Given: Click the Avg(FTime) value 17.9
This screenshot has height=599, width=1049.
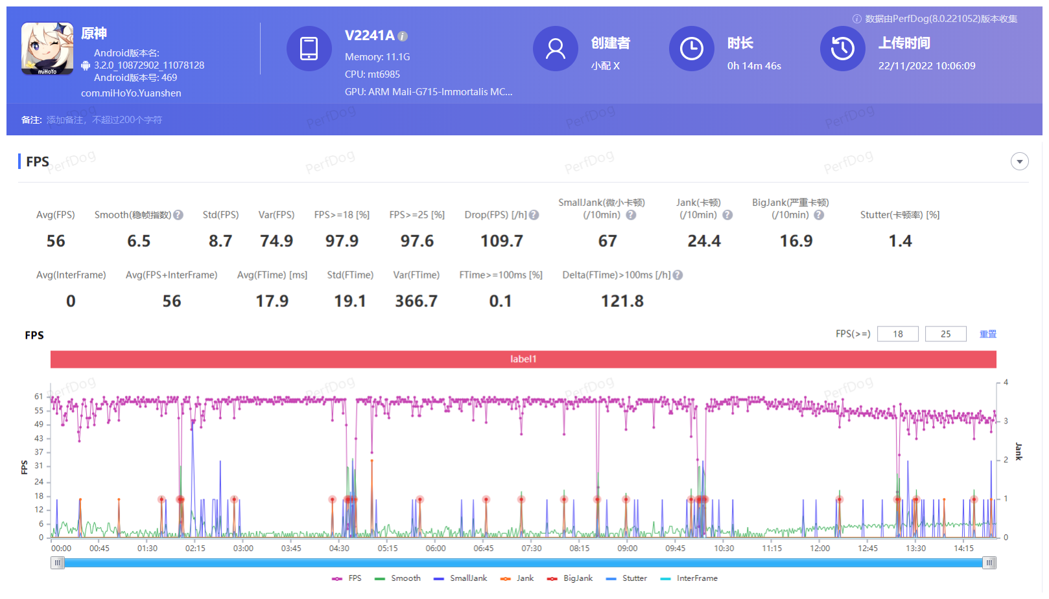Looking at the screenshot, I should point(272,301).
